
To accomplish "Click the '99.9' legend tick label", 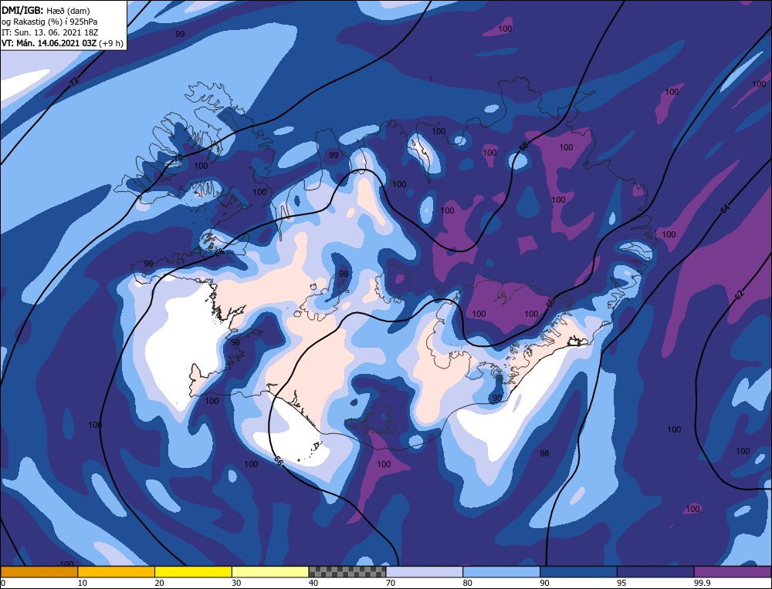I will pos(701,583).
